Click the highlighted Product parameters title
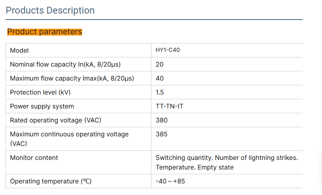Screen dimensions: 322x195 [x=45, y=32]
